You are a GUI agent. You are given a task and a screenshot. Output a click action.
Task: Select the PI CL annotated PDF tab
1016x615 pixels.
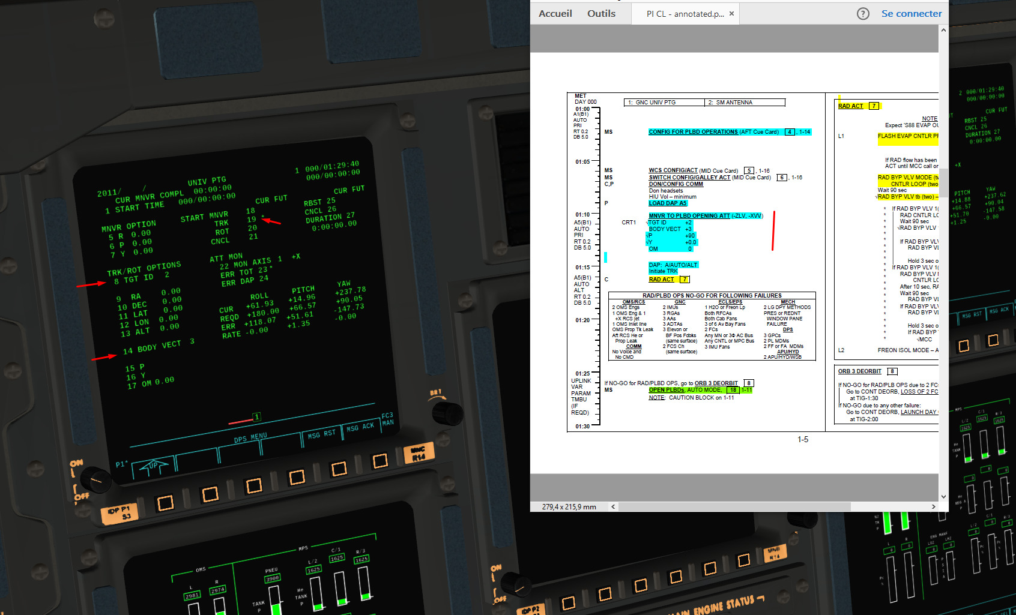click(x=685, y=14)
